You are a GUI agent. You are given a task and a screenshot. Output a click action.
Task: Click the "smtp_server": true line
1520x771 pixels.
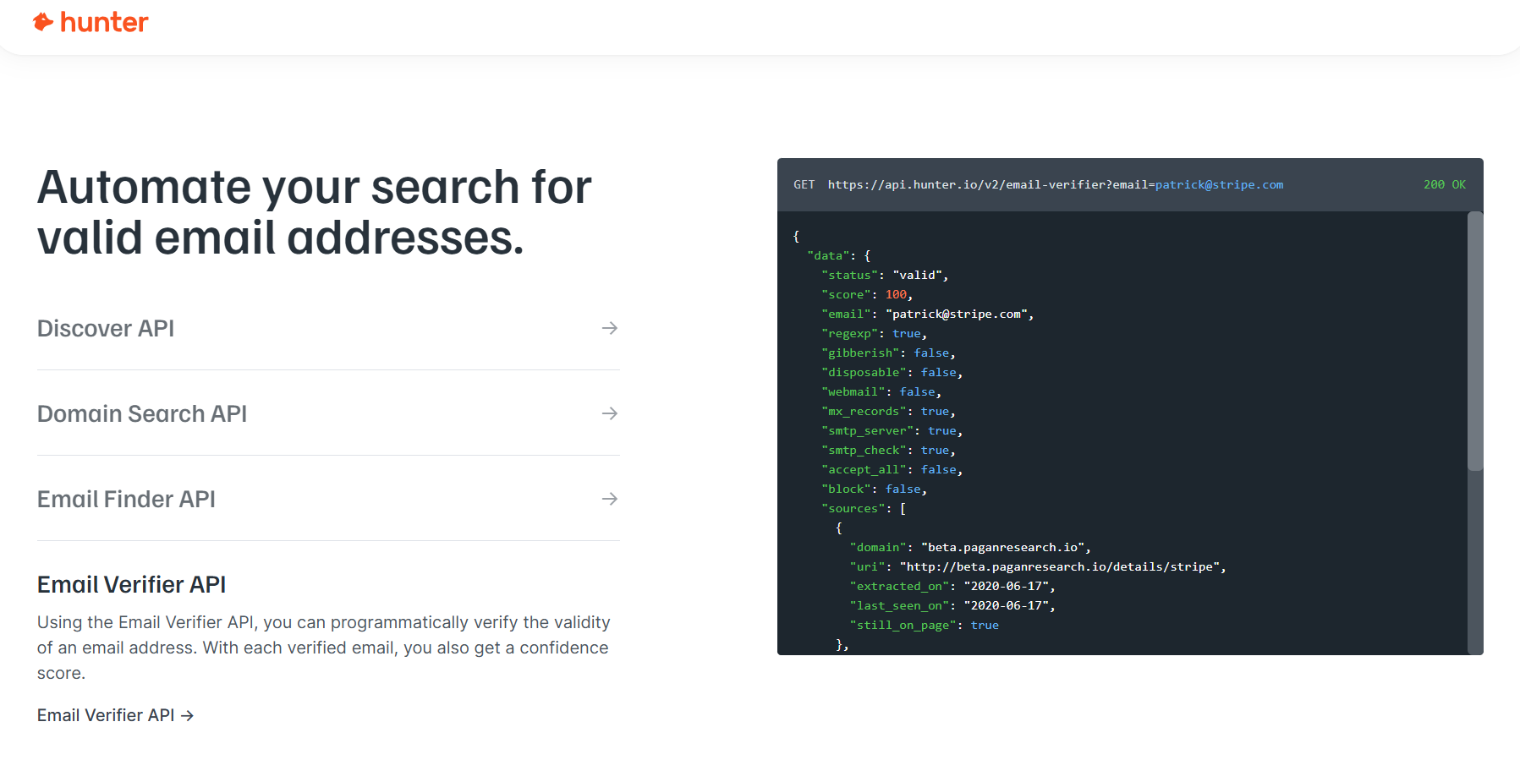click(892, 430)
